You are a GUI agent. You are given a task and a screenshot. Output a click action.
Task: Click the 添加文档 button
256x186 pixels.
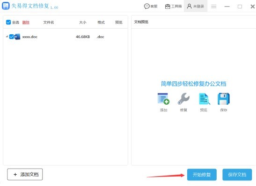[25, 174]
